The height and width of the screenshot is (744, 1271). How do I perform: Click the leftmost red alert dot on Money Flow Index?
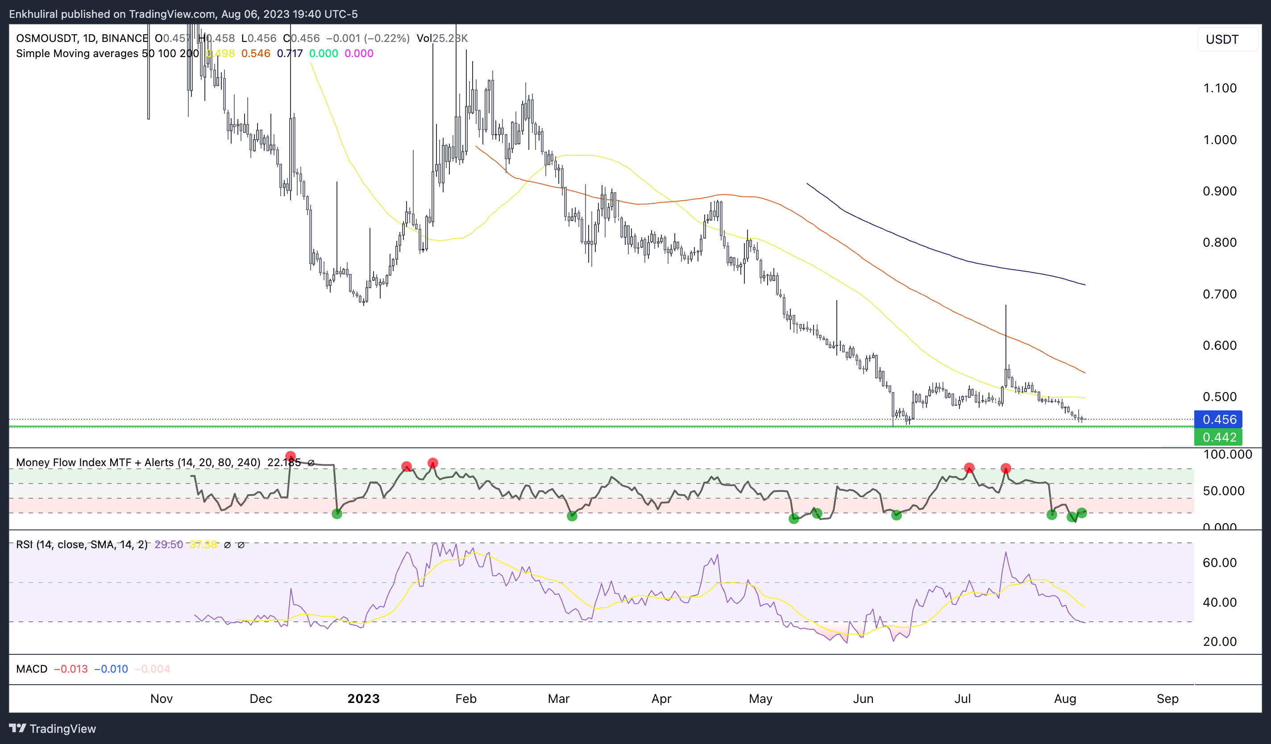pyautogui.click(x=290, y=456)
